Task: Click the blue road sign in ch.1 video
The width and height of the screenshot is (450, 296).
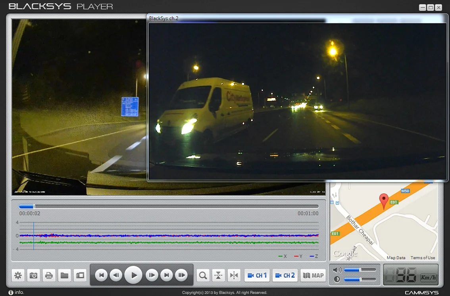Action: pyautogui.click(x=130, y=107)
